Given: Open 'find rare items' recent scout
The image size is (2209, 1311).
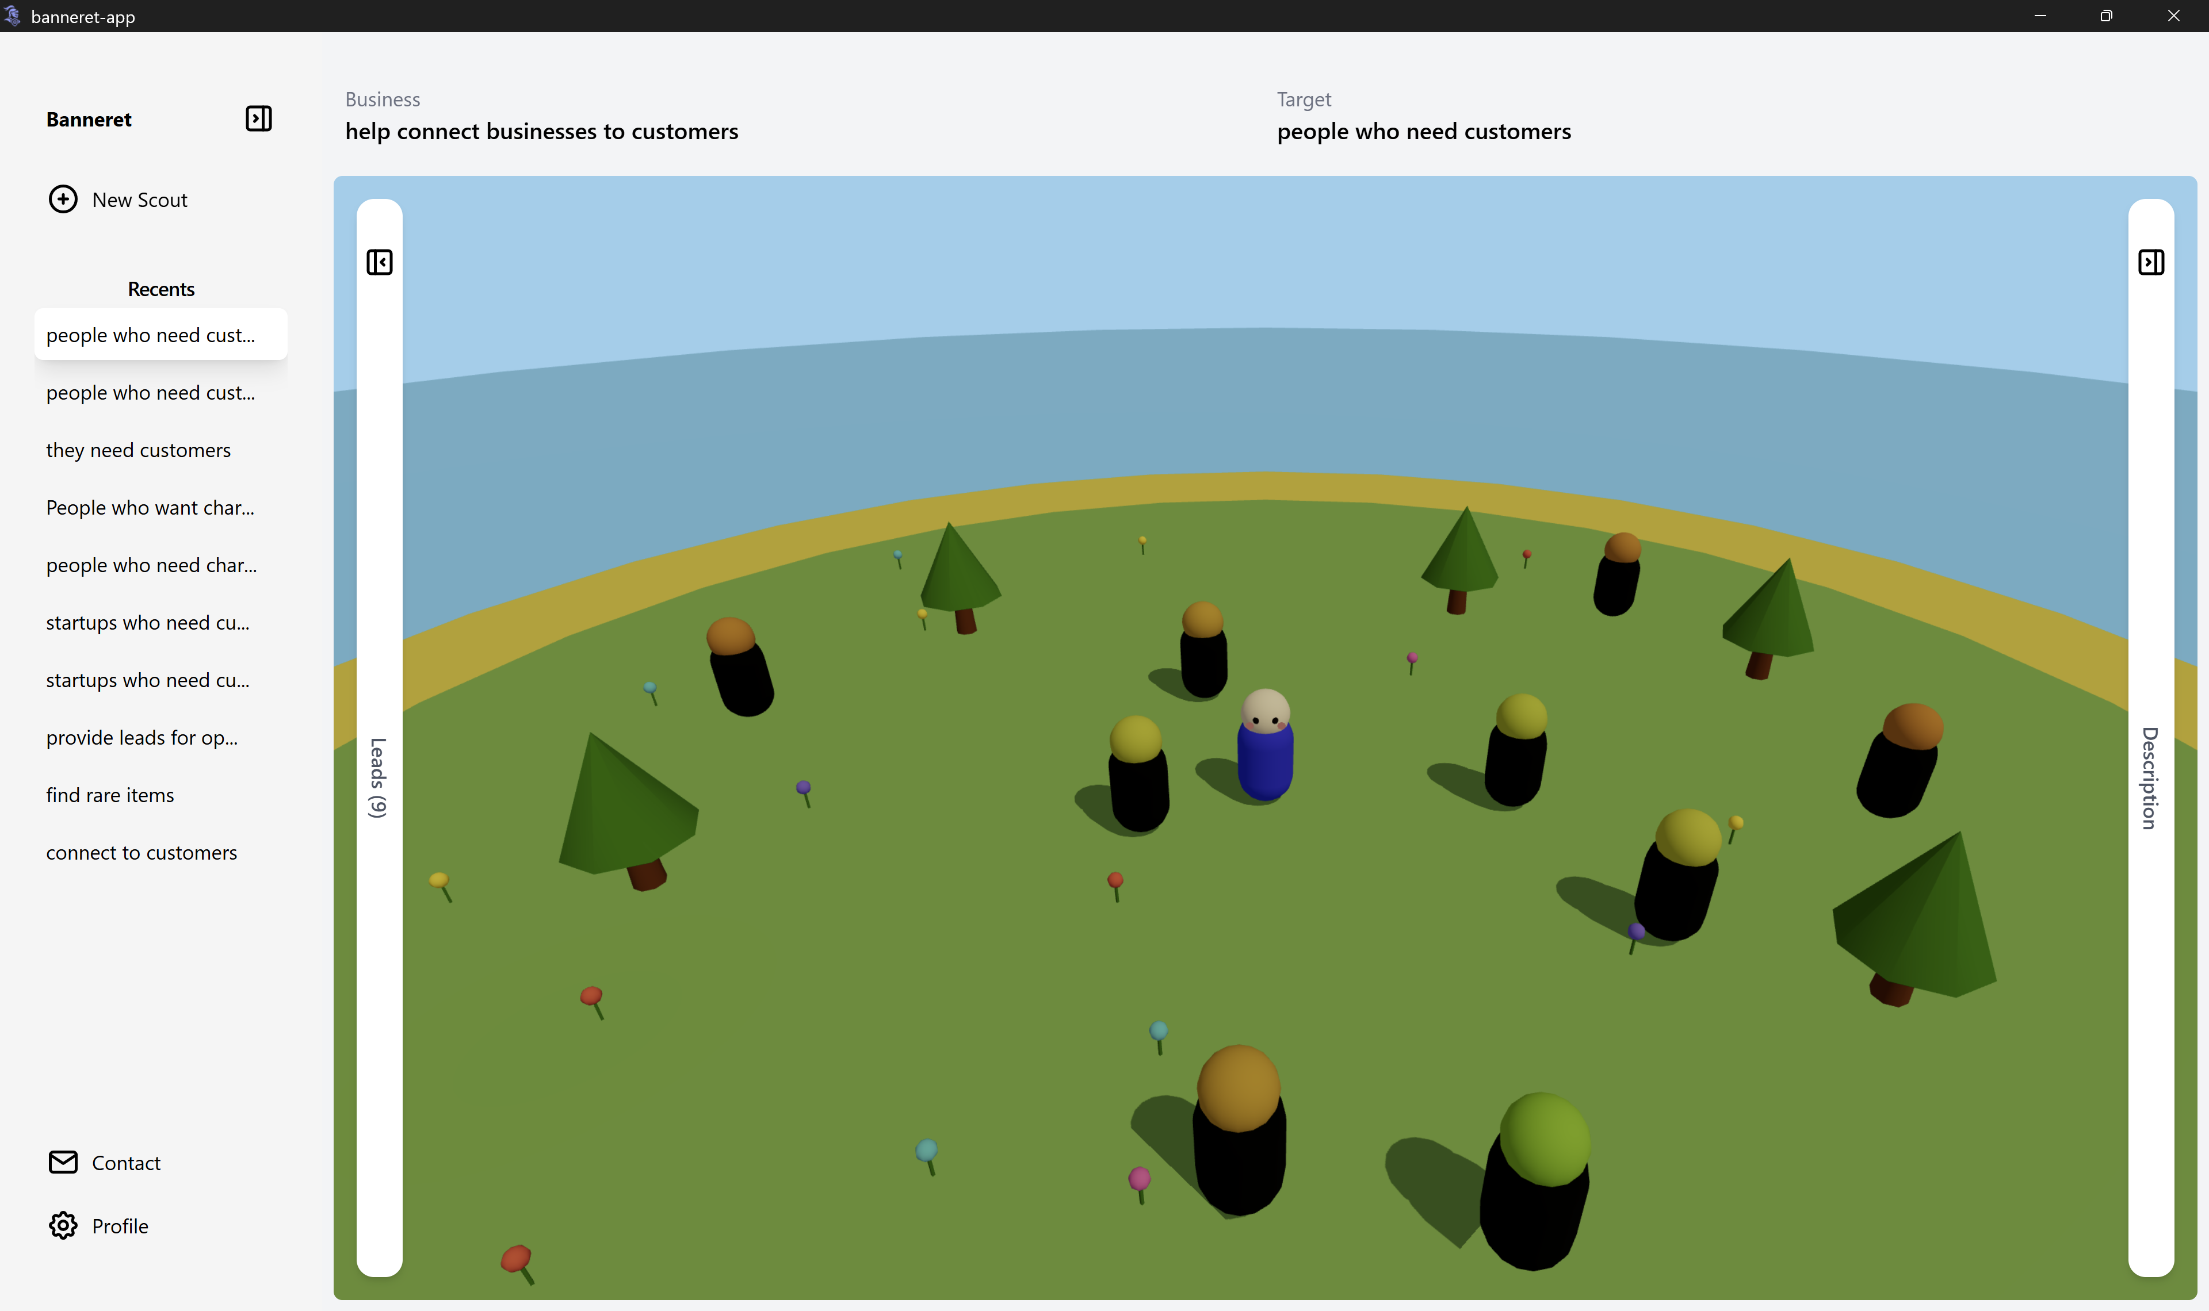Looking at the screenshot, I should (x=109, y=795).
